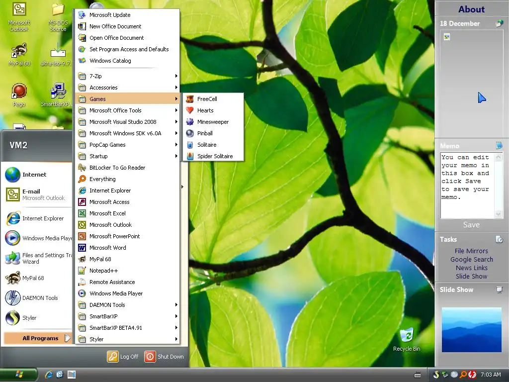Expand the Startup folder
509x382 pixels.
click(128, 156)
